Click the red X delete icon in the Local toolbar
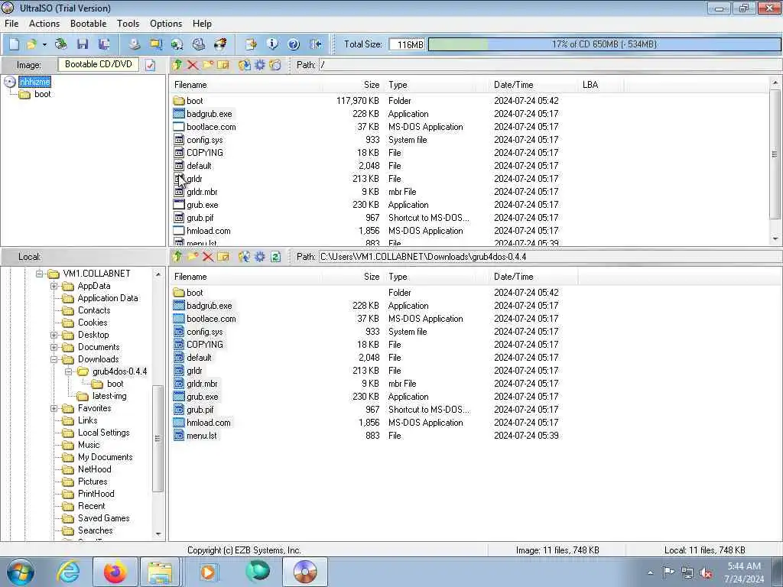Viewport: 783px width, 587px height. (x=208, y=257)
